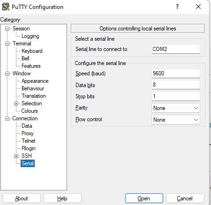The image size is (211, 205).
Task: Select the Proxy category
Action: 28,133
